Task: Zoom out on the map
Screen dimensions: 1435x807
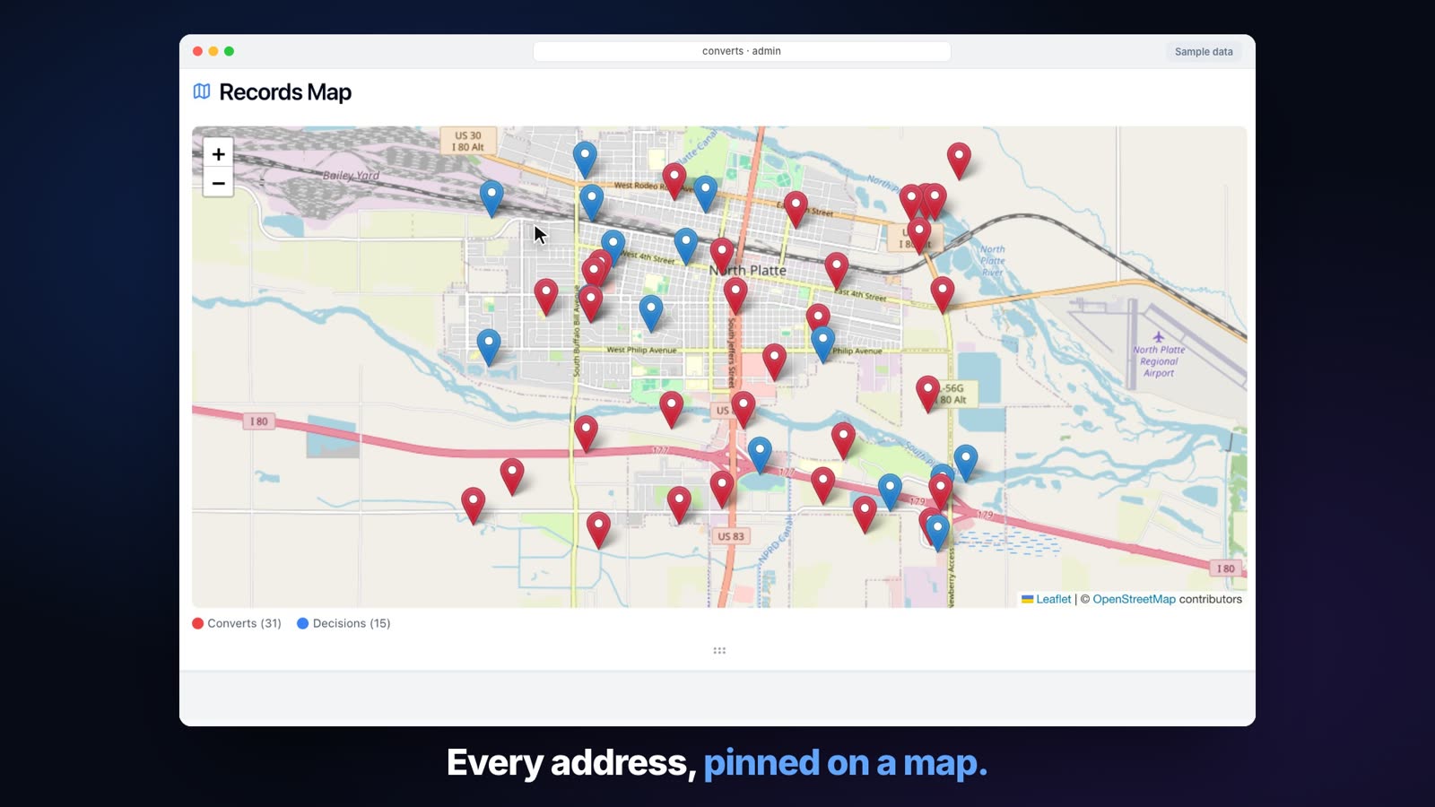Action: click(x=218, y=183)
